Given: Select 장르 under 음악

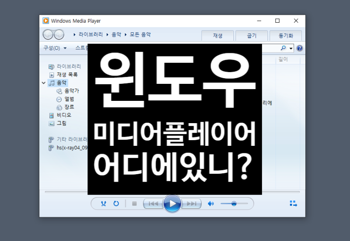Looking at the screenshot, I should (65, 107).
